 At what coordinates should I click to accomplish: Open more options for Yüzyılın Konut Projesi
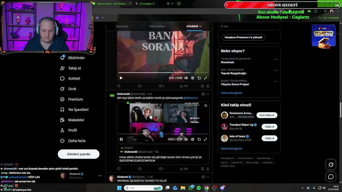[275, 81]
